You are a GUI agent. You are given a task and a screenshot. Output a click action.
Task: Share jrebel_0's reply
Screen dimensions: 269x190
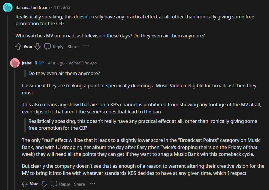[79, 184]
